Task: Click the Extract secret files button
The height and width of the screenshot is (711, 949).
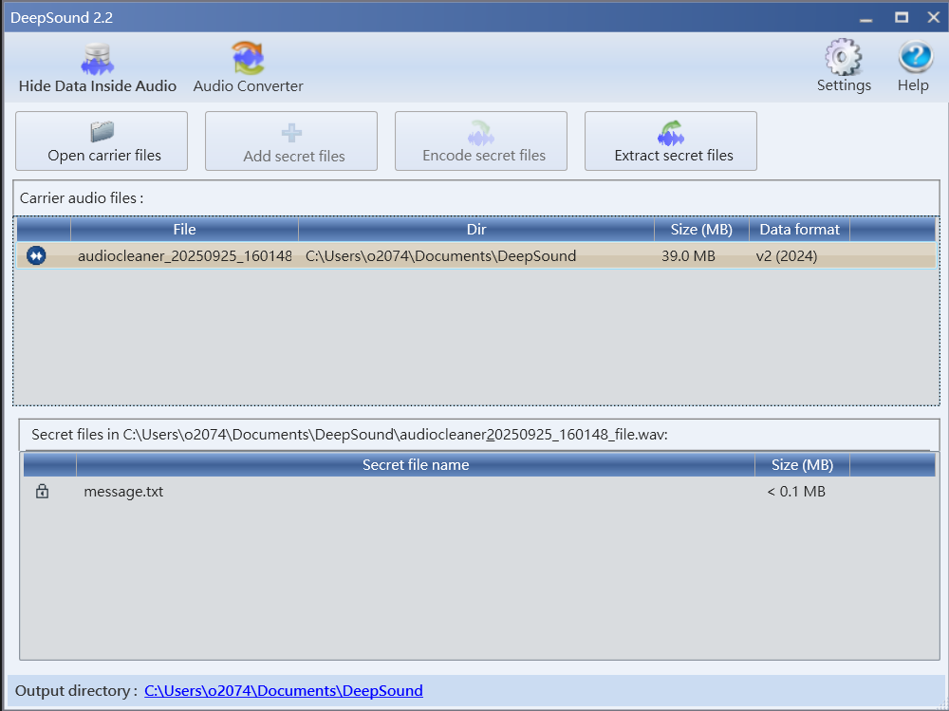Action: point(671,141)
